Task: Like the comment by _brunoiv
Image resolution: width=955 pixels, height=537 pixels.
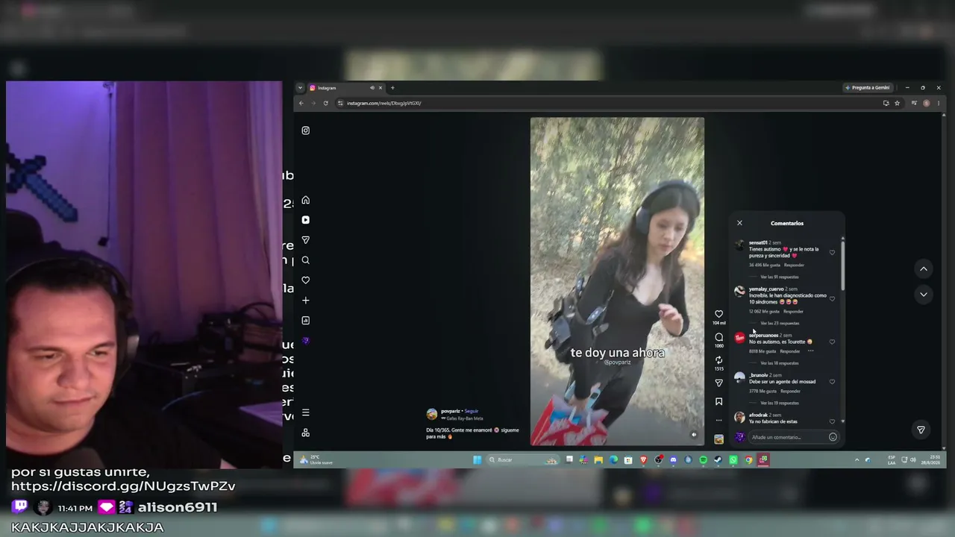Action: (x=832, y=382)
